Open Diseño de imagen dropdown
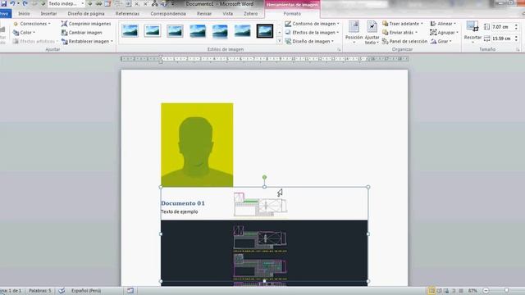Screen dimensions: 525x295 point(310,41)
